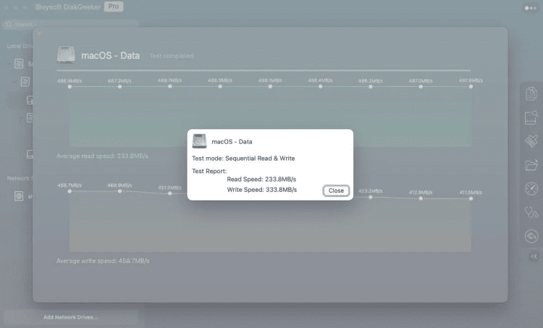Image resolution: width=543 pixels, height=328 pixels.
Task: Click the Pro badge in title bar
Action: click(x=113, y=7)
